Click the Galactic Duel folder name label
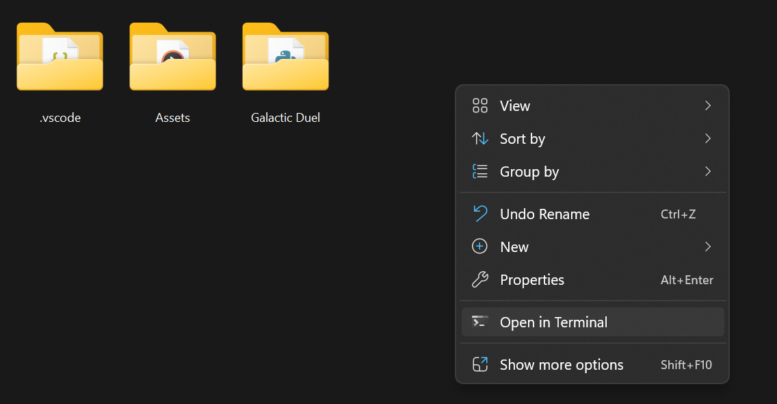The image size is (777, 404). [x=285, y=118]
